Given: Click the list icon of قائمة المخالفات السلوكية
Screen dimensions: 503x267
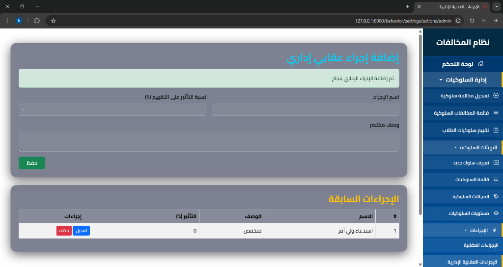Looking at the screenshot, I should 496,113.
